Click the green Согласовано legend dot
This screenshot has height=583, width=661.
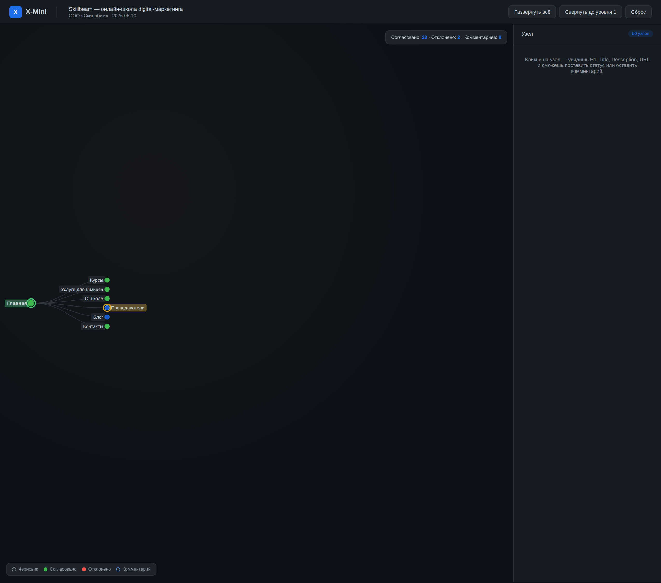45,570
